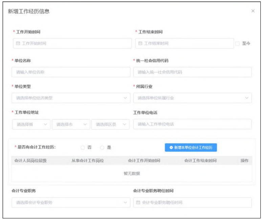
Task: Open the 会计专业职务 dropdown
Action: [71, 203]
